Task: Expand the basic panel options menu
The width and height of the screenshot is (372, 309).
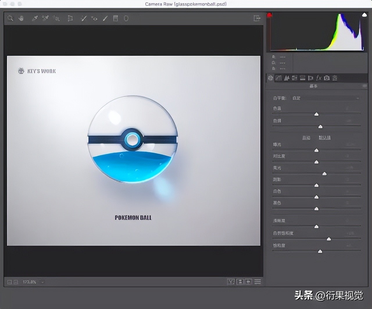Action: coord(364,86)
